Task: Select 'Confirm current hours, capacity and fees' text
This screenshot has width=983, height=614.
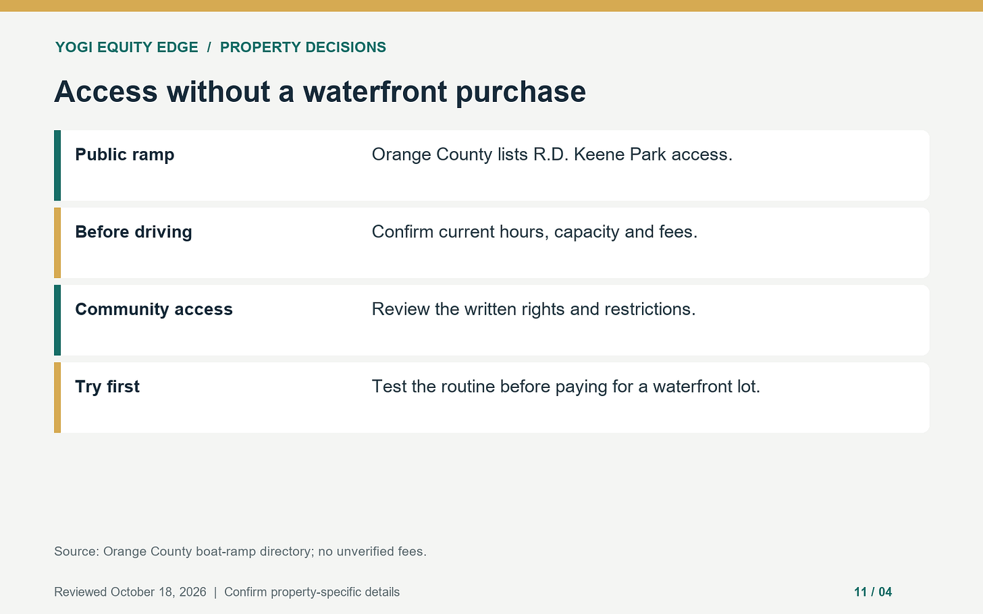Action: click(x=535, y=232)
